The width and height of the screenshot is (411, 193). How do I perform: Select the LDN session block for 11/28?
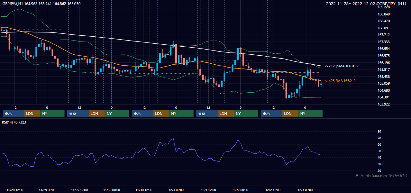tap(32, 114)
